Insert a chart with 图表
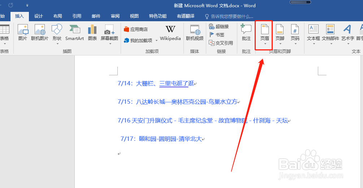Screen dimensions: 363x188 92,32
